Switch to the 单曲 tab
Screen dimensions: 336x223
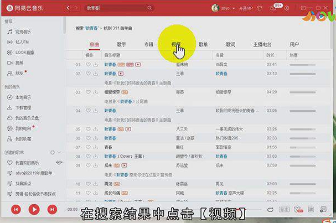tap(94, 45)
